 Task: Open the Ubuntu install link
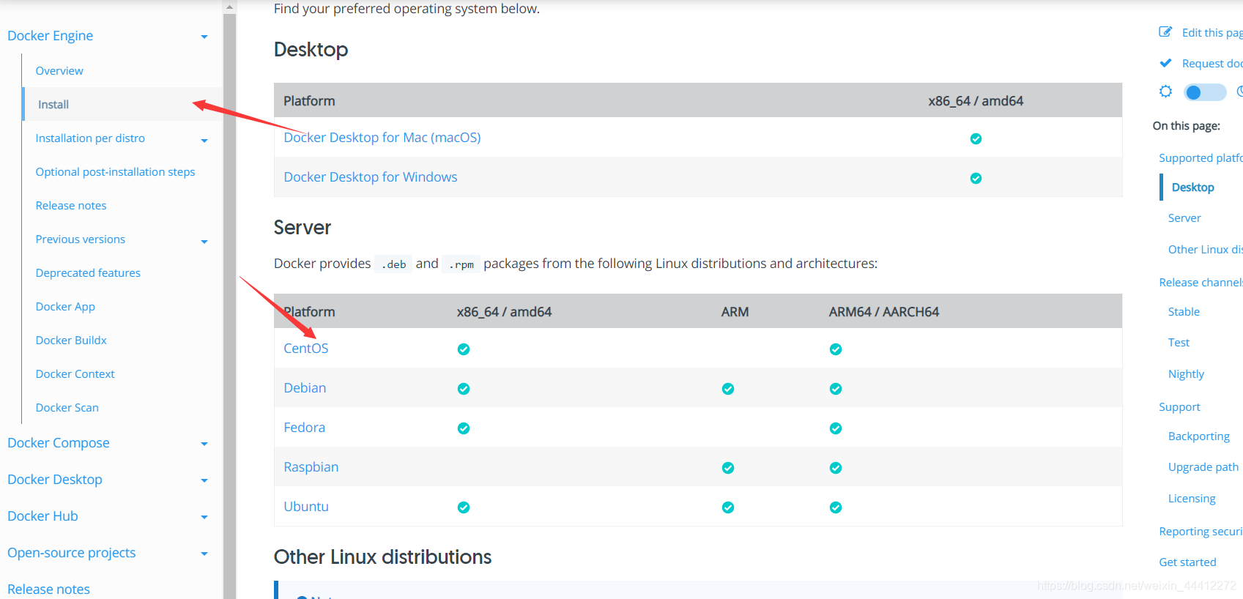pyautogui.click(x=306, y=507)
